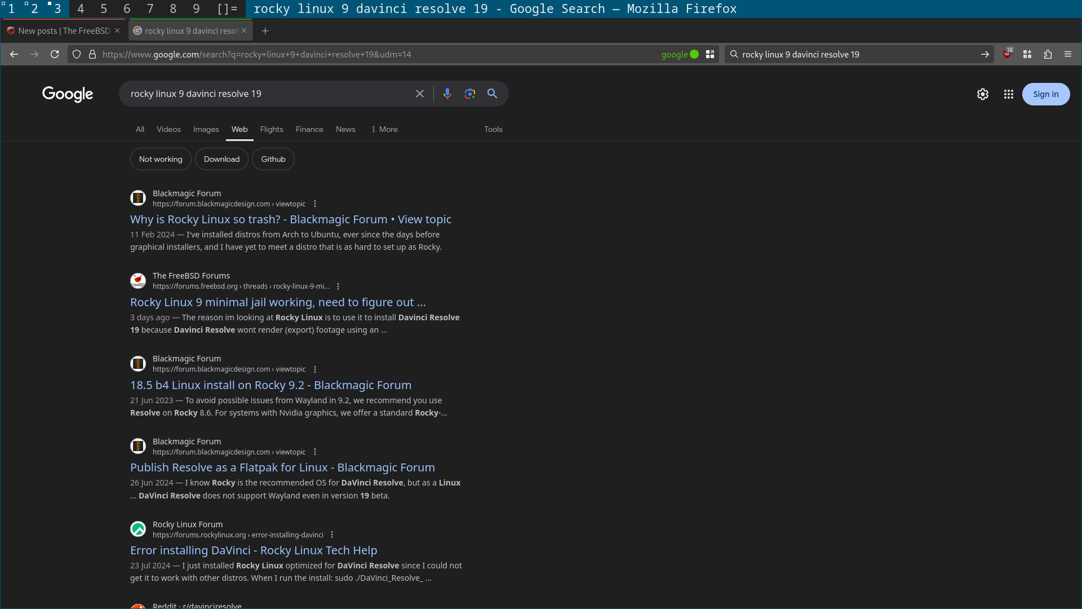
Task: Open Publish Resolve as a Flatpak result
Action: (x=282, y=467)
